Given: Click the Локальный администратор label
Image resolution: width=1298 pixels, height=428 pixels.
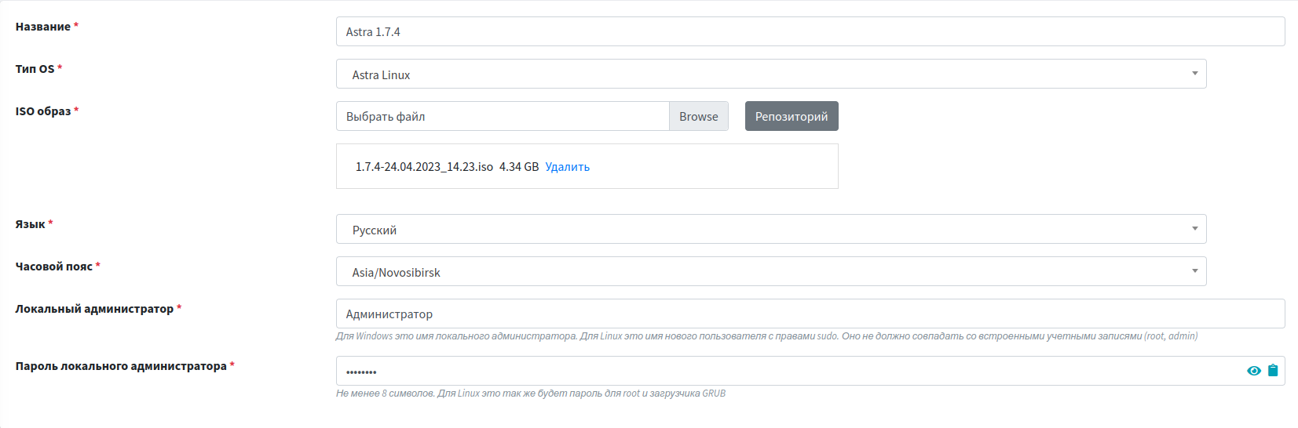Looking at the screenshot, I should click(94, 309).
